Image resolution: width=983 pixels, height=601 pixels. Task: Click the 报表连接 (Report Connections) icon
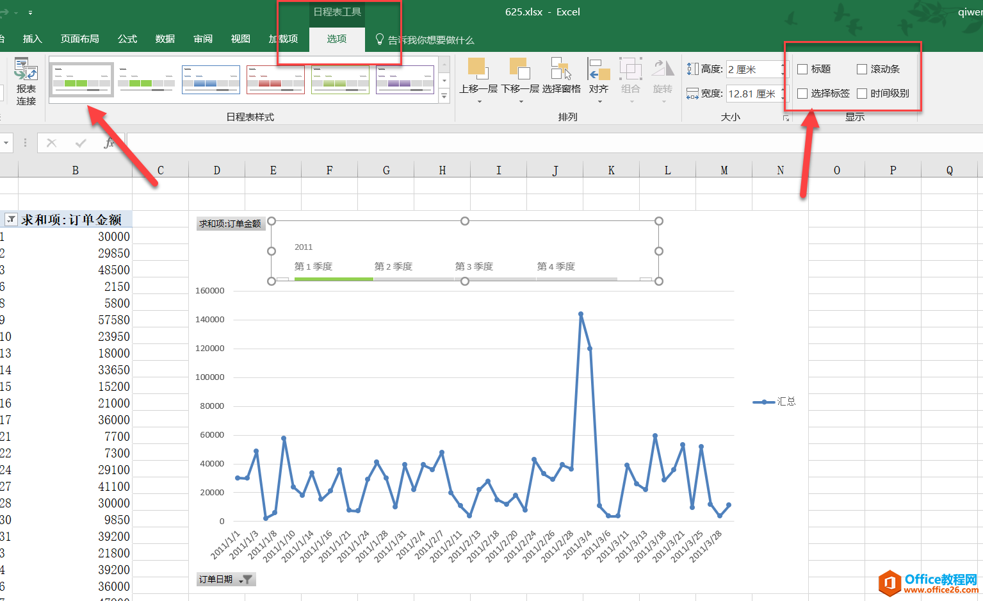pyautogui.click(x=26, y=70)
